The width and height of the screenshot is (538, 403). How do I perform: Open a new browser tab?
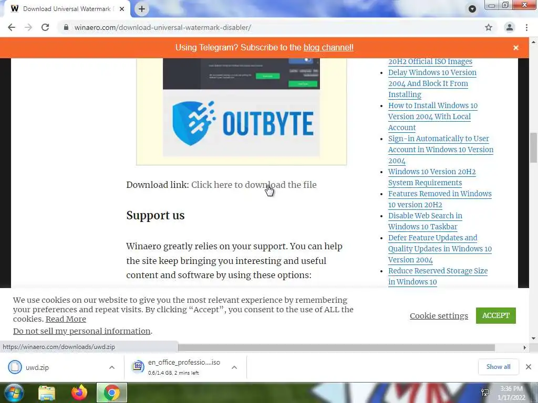pos(142,9)
